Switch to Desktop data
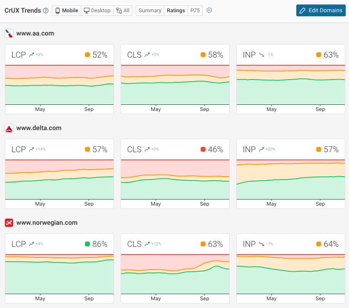The height and width of the screenshot is (308, 349). coord(97,10)
